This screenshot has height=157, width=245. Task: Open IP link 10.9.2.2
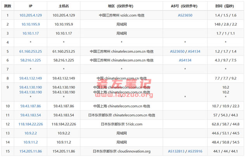point(31,133)
